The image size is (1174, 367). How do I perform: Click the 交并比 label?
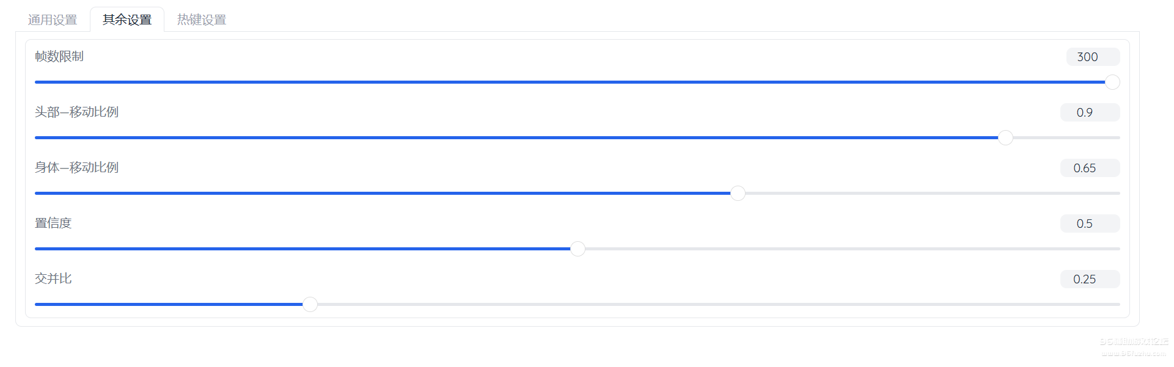coord(53,278)
